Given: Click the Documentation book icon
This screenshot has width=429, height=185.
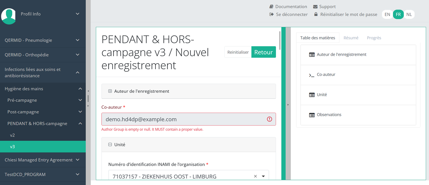Looking at the screenshot, I should click(x=271, y=7).
